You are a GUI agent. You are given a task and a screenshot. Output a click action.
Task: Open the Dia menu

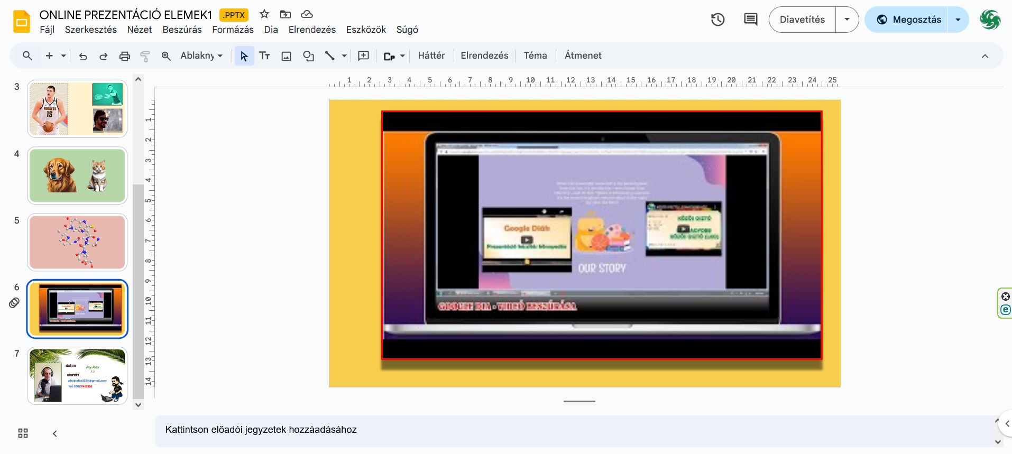(271, 30)
